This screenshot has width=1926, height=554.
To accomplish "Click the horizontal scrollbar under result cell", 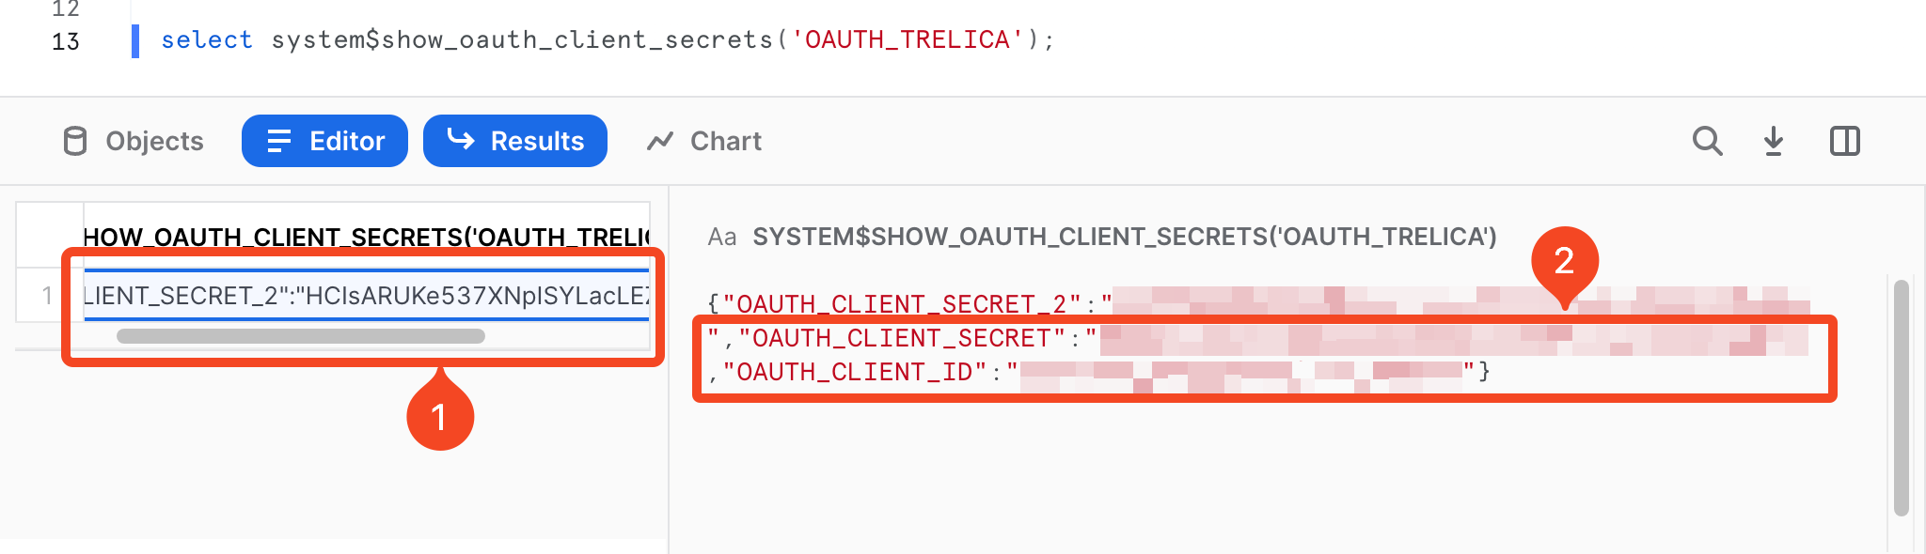I will pyautogui.click(x=301, y=336).
